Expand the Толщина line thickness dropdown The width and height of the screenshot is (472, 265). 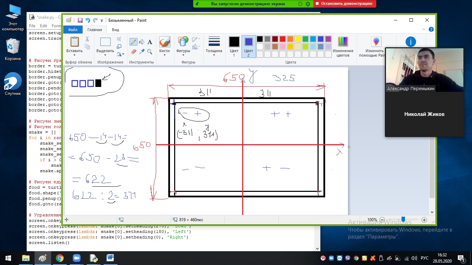pos(214,53)
